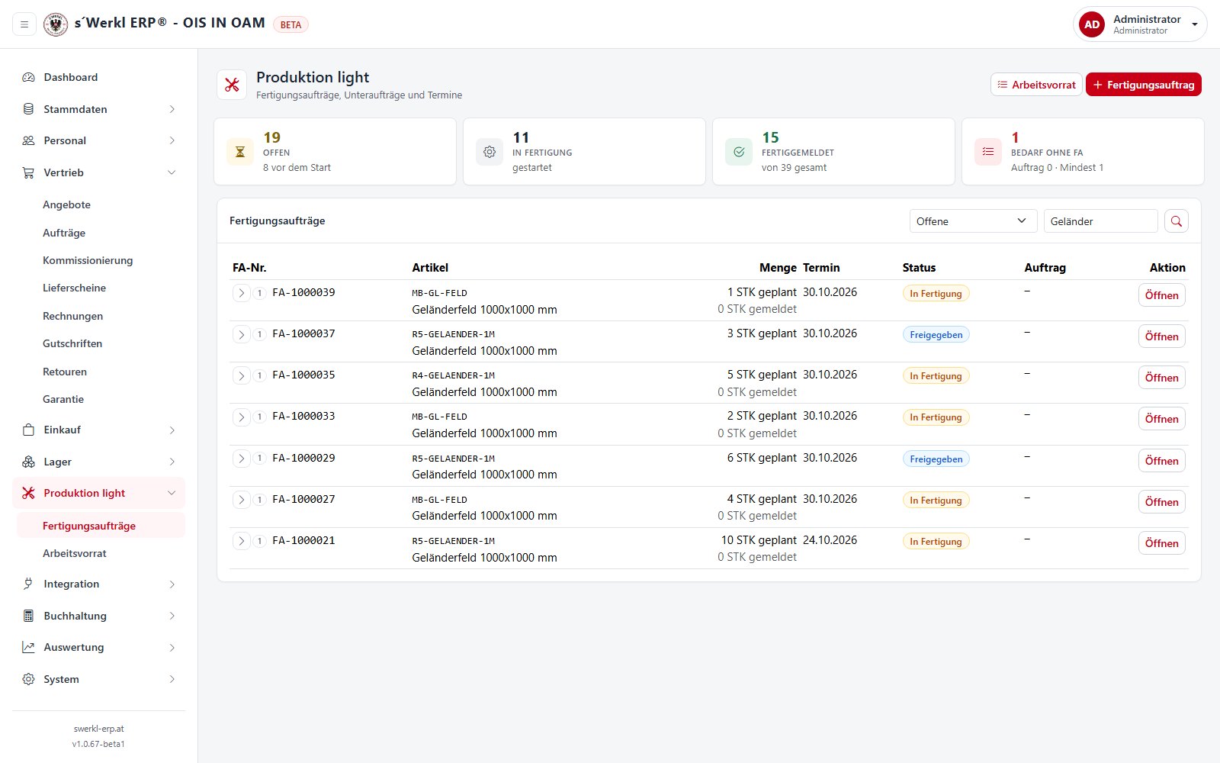The image size is (1220, 763).
Task: Open the Offene status filter dropdown
Action: pyautogui.click(x=973, y=221)
